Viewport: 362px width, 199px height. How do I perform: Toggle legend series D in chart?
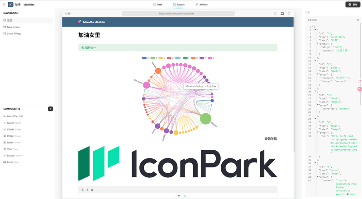pyautogui.click(x=170, y=58)
